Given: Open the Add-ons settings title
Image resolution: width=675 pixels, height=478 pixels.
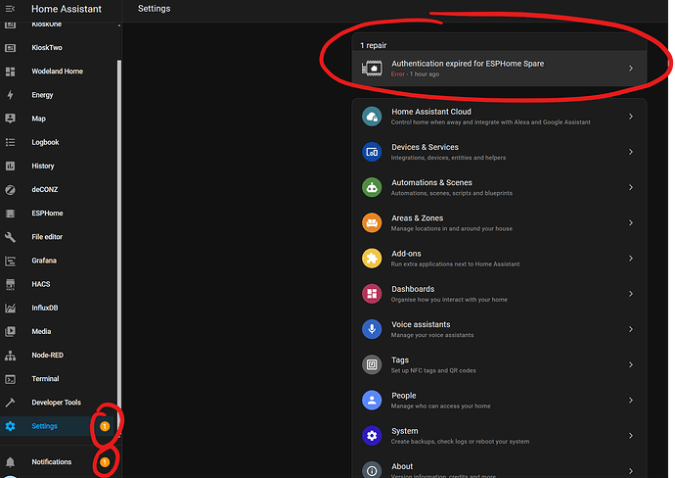Looking at the screenshot, I should 406,254.
